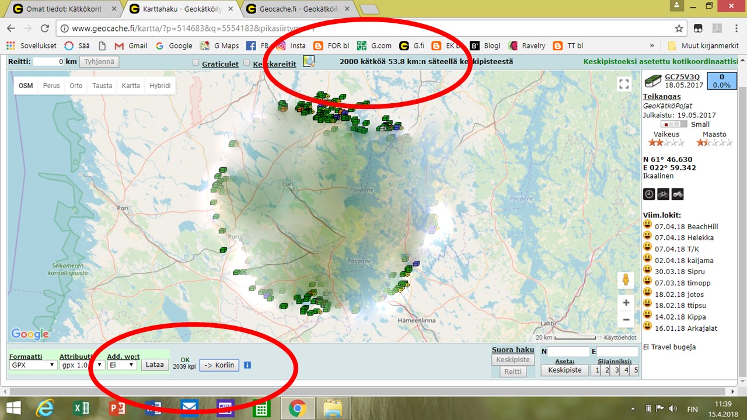747x420 pixels.
Task: Enable the Graticulet checkbox
Action: click(196, 63)
